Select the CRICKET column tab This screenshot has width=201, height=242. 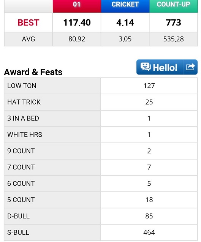pos(125,6)
